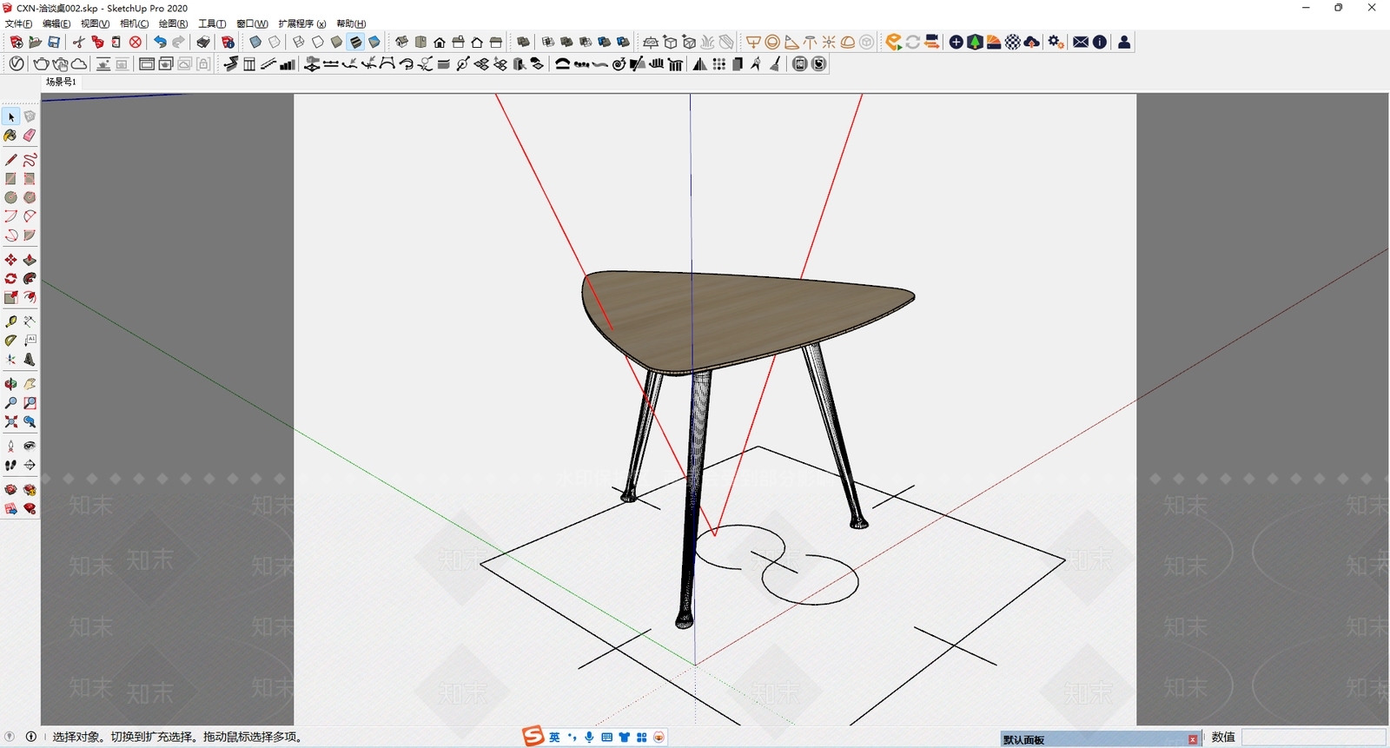Choose the Rotate tool
Image resolution: width=1390 pixels, height=748 pixels.
11,279
